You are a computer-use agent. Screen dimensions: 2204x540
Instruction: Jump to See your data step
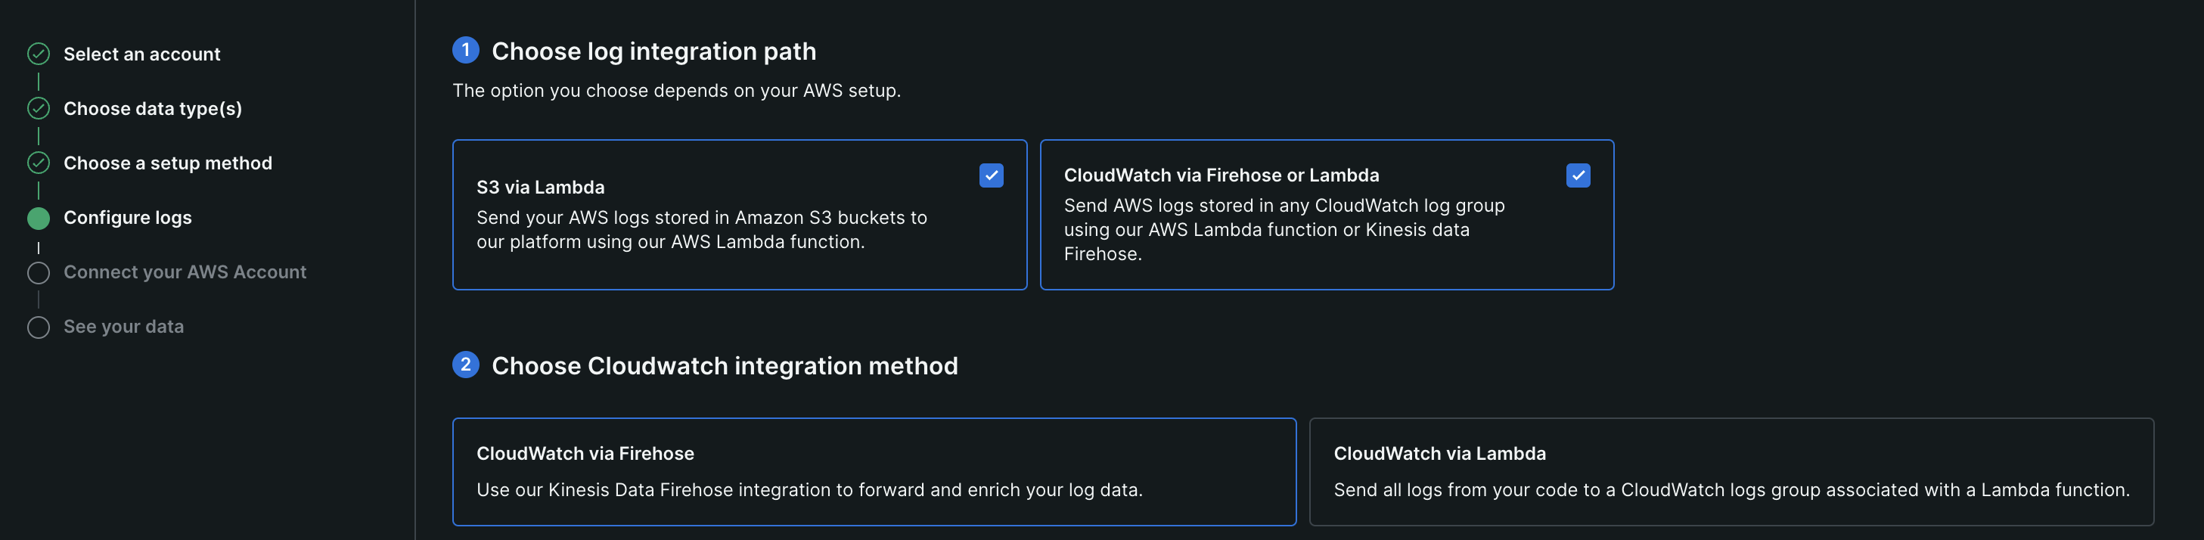click(x=123, y=327)
